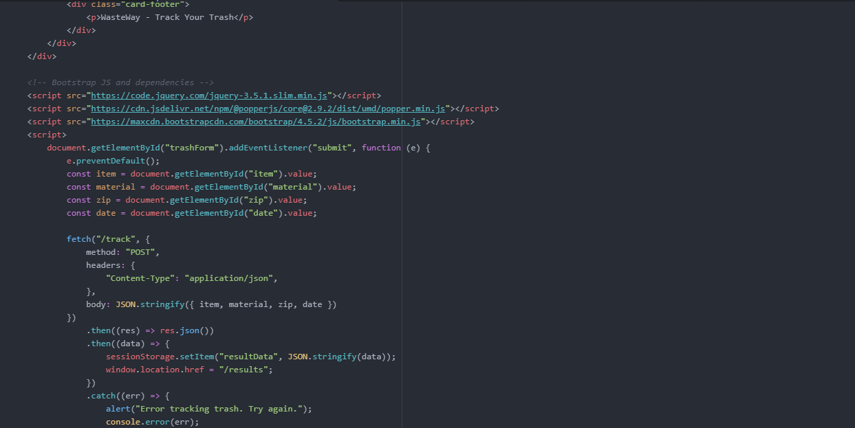Click the ".then((res) => res.json())" line

point(151,330)
